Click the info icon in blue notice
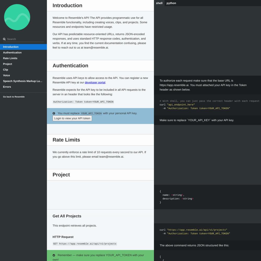 [x=54, y=113]
